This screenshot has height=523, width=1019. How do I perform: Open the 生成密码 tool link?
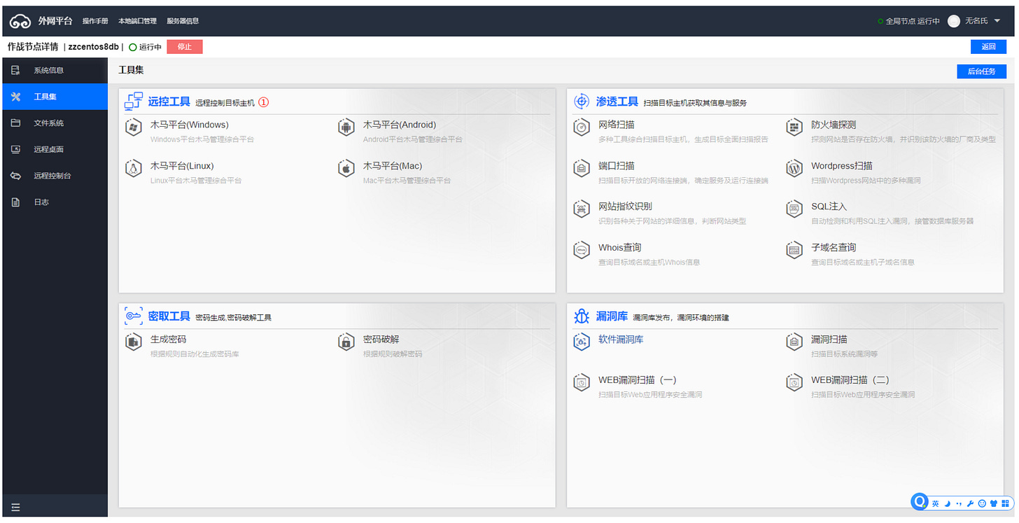click(x=169, y=340)
